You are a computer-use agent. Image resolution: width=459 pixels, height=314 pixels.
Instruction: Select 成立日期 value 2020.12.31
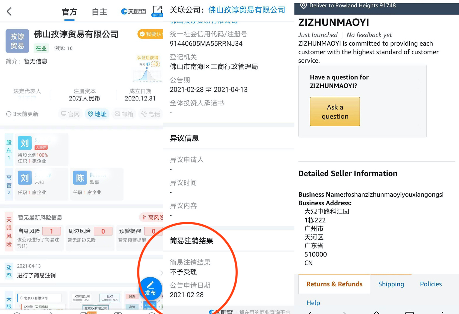[140, 99]
